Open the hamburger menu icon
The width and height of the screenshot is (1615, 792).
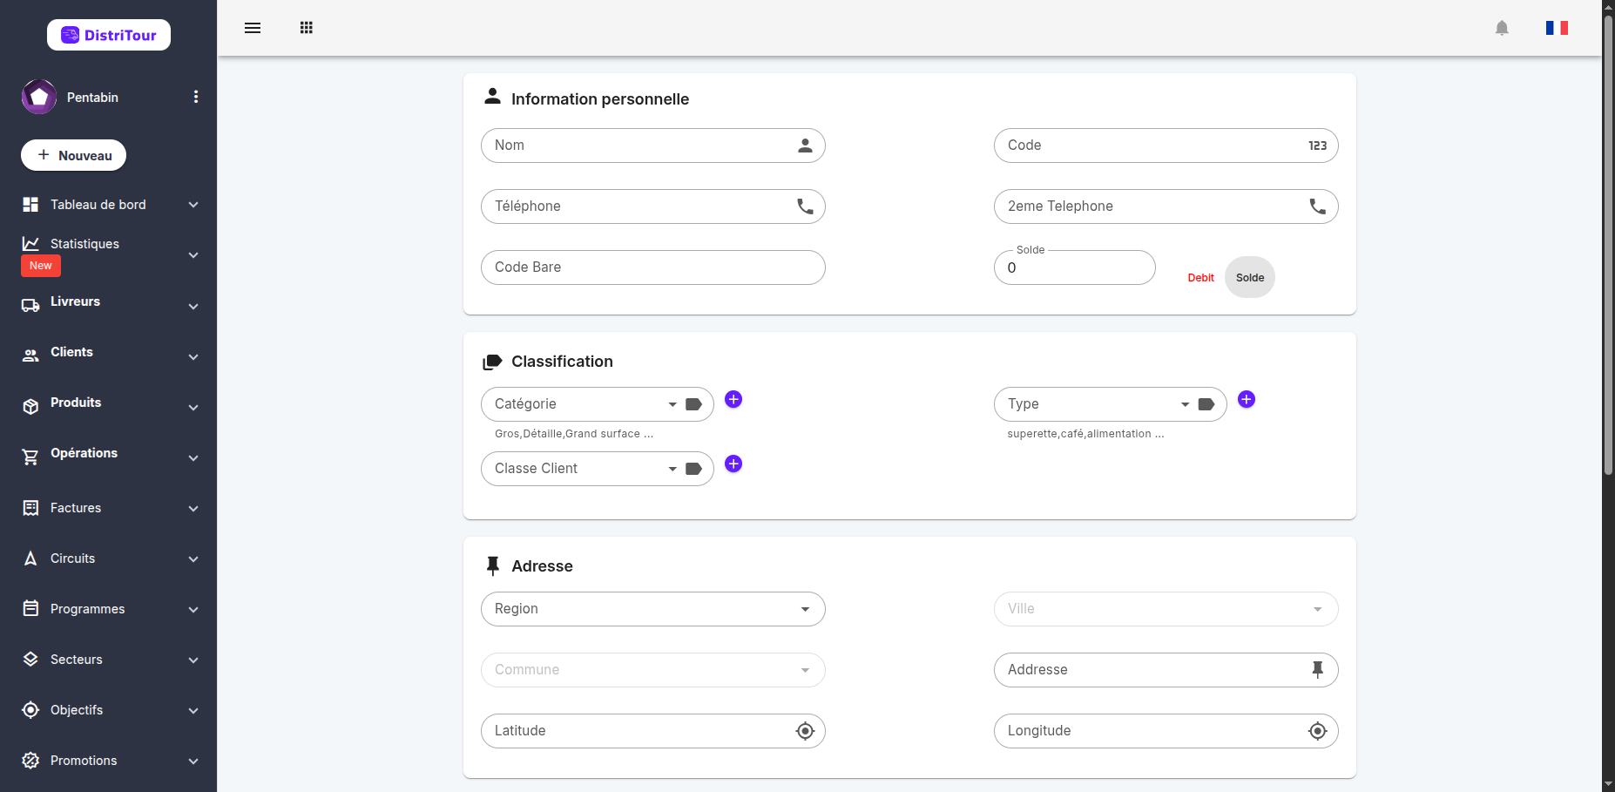pyautogui.click(x=253, y=28)
